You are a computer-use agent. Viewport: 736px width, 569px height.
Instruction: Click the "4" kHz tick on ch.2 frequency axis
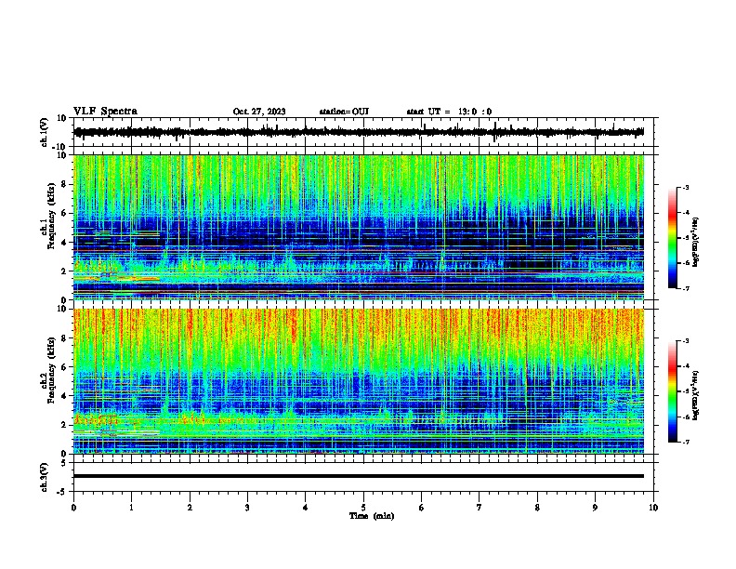pyautogui.click(x=64, y=396)
